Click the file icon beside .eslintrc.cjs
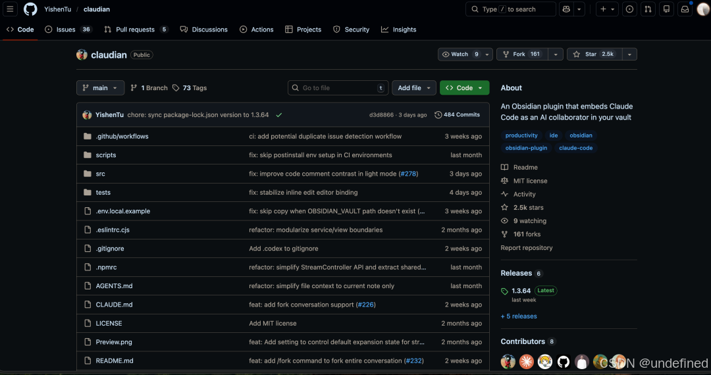 tap(88, 230)
